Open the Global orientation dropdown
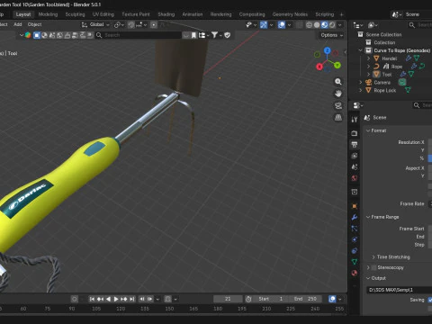This screenshot has width=432, height=324. (x=95, y=24)
